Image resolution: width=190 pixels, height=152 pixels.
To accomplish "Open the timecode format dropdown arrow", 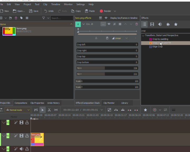I will click(102, 110).
